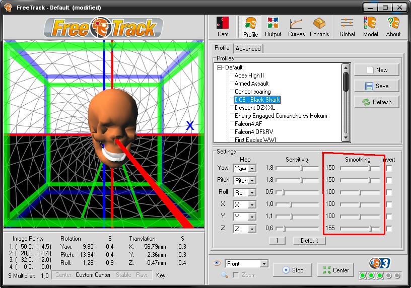Screen dimensions: 411x288
Task: Open the Output toolbar icon
Action: coord(273,27)
